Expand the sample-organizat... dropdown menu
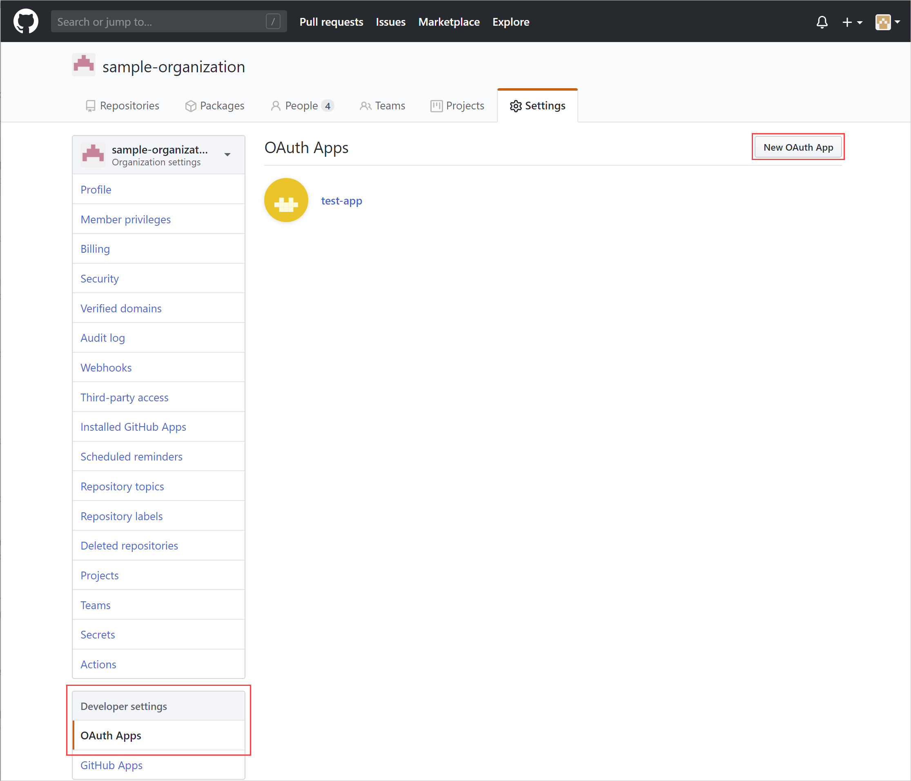Viewport: 911px width, 781px height. tap(228, 153)
